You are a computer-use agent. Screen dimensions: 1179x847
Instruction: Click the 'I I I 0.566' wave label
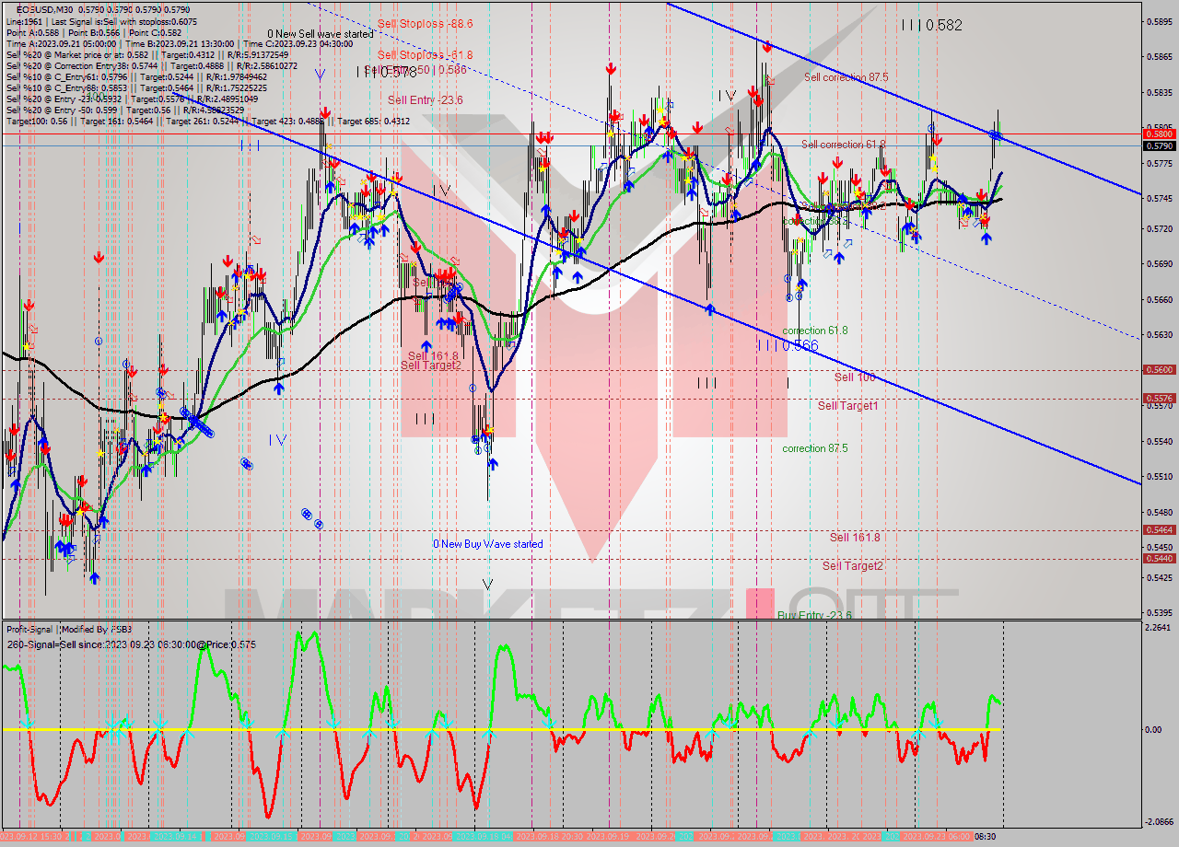tap(788, 345)
